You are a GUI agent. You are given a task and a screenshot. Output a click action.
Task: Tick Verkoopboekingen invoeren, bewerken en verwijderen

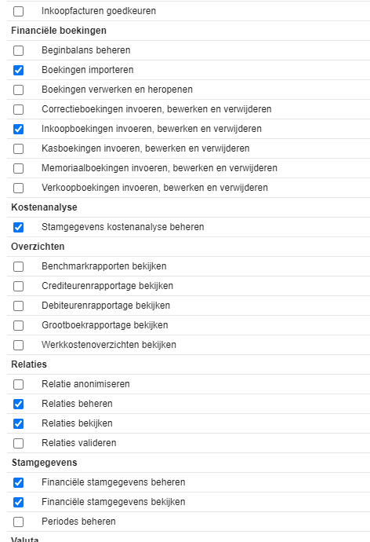[x=18, y=188]
